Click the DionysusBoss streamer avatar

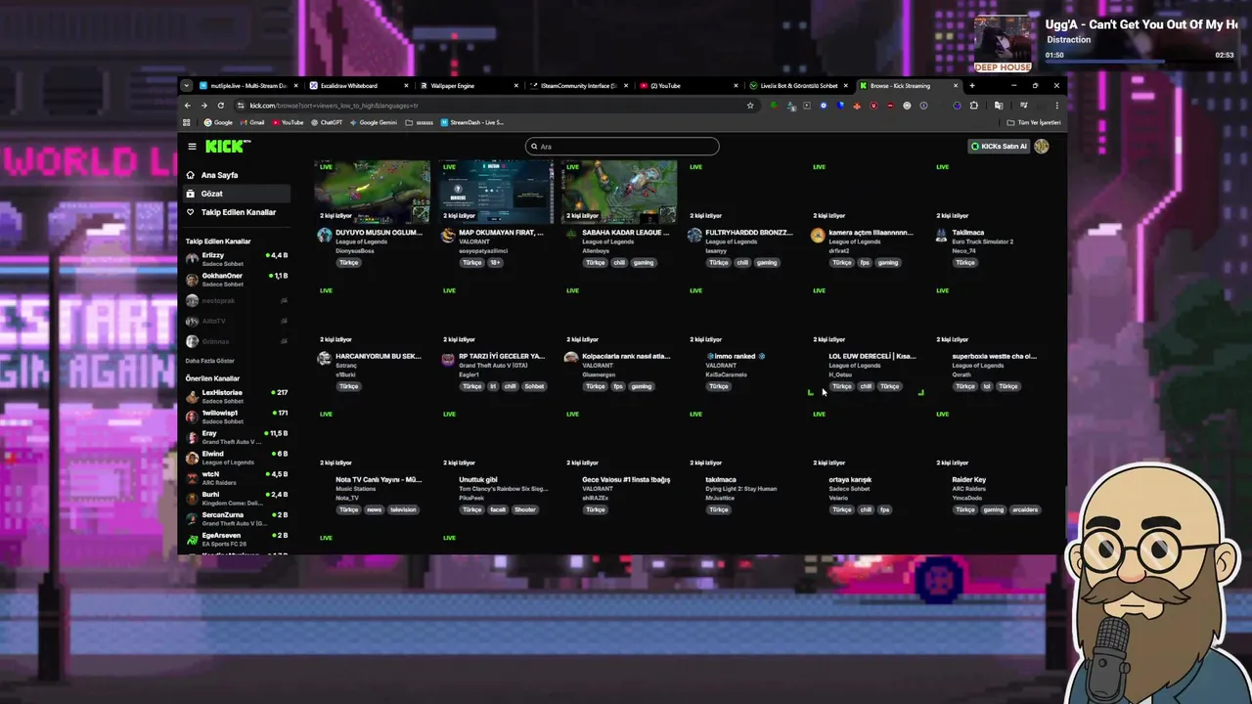point(325,236)
